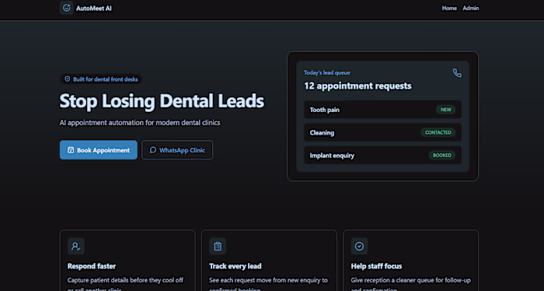Open the Home navigation link

pyautogui.click(x=449, y=8)
